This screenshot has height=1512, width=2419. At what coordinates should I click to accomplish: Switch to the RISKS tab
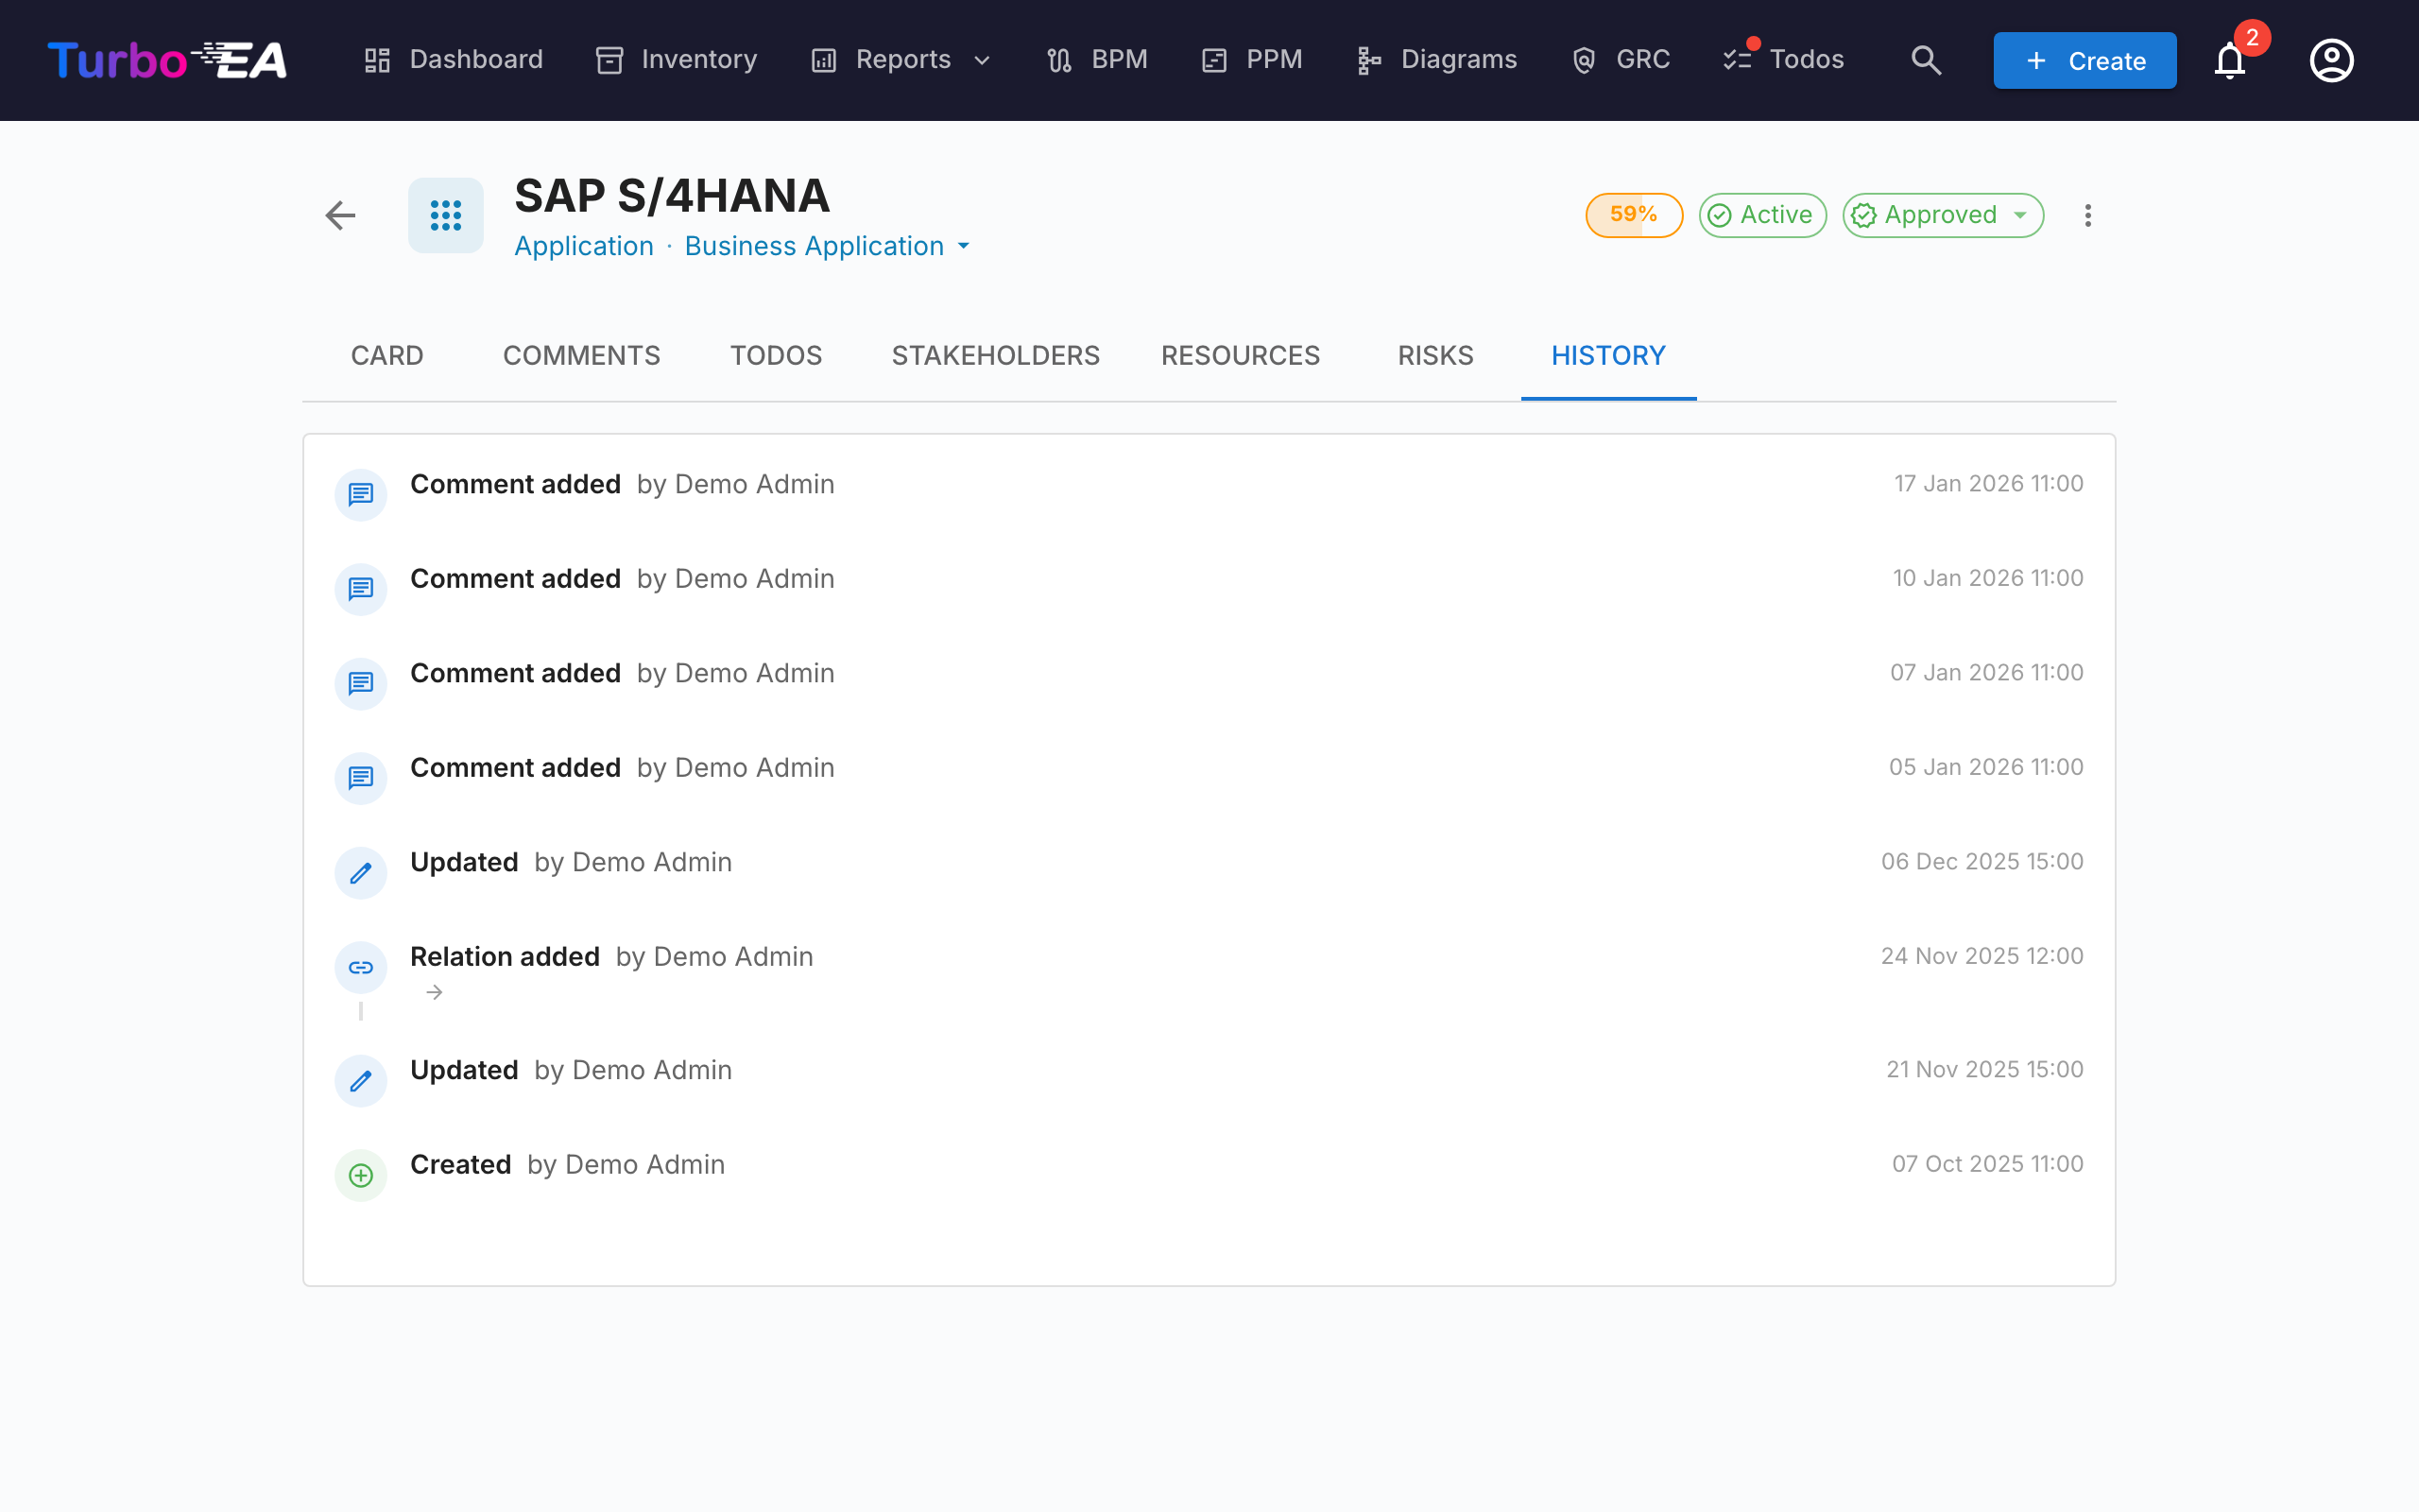tap(1435, 356)
